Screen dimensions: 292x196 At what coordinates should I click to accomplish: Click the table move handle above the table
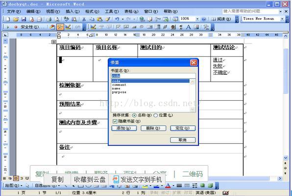(54, 42)
